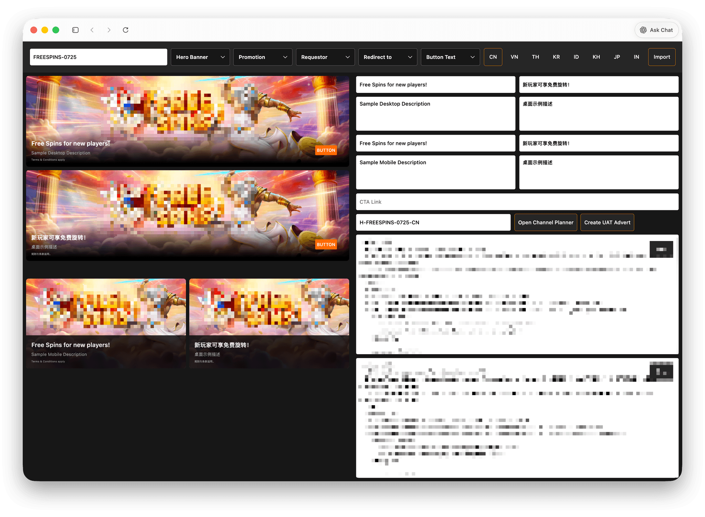705x517 pixels.
Task: Click the dark button in second code panel
Action: 661,372
